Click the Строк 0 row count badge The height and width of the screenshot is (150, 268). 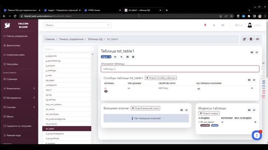coord(106,57)
